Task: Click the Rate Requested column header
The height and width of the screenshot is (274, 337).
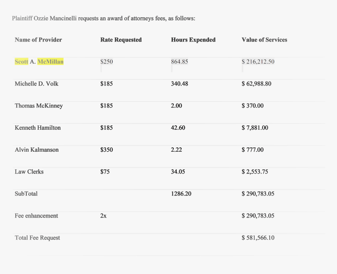Action: click(121, 40)
